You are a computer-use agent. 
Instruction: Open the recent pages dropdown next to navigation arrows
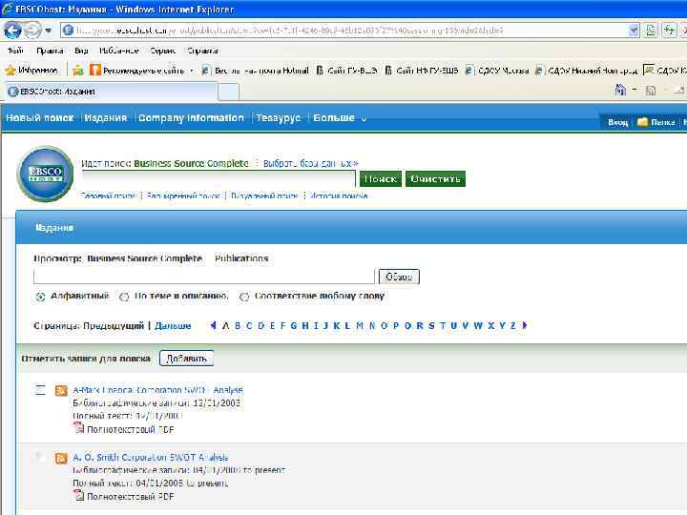point(49,31)
